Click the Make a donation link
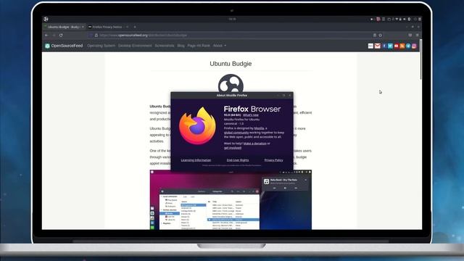The width and height of the screenshot is (464, 261). point(254,144)
